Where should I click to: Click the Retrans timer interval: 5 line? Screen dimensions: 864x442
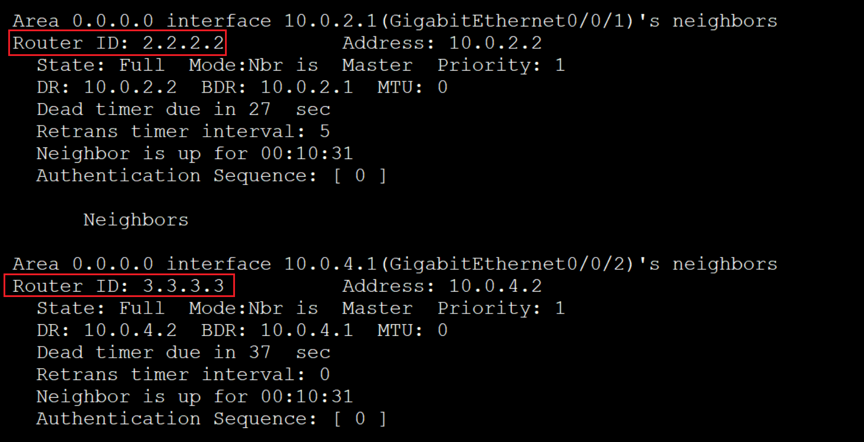(183, 131)
